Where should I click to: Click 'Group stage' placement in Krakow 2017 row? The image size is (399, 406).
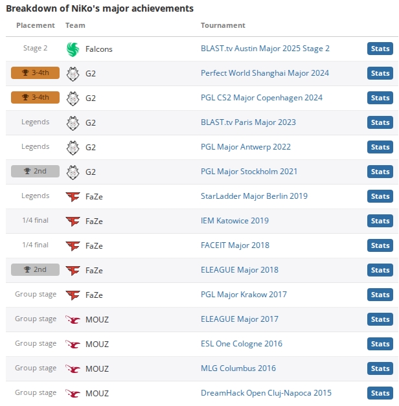pyautogui.click(x=36, y=295)
